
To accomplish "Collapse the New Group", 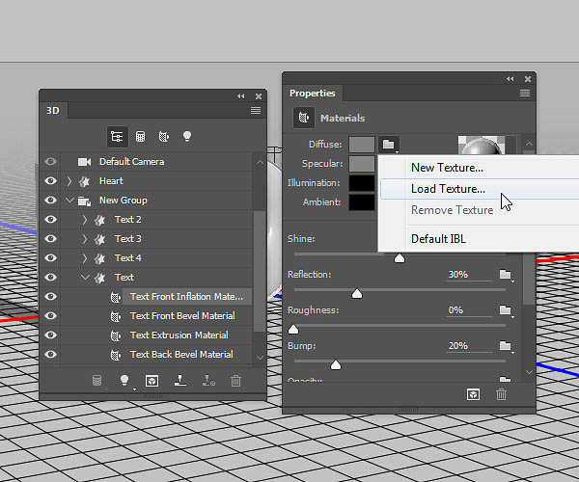I will pyautogui.click(x=69, y=201).
